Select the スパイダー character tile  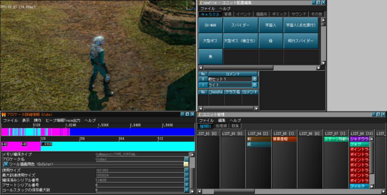click(x=241, y=25)
